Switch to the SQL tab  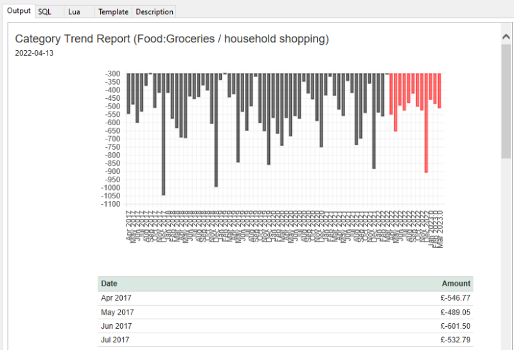coord(45,12)
